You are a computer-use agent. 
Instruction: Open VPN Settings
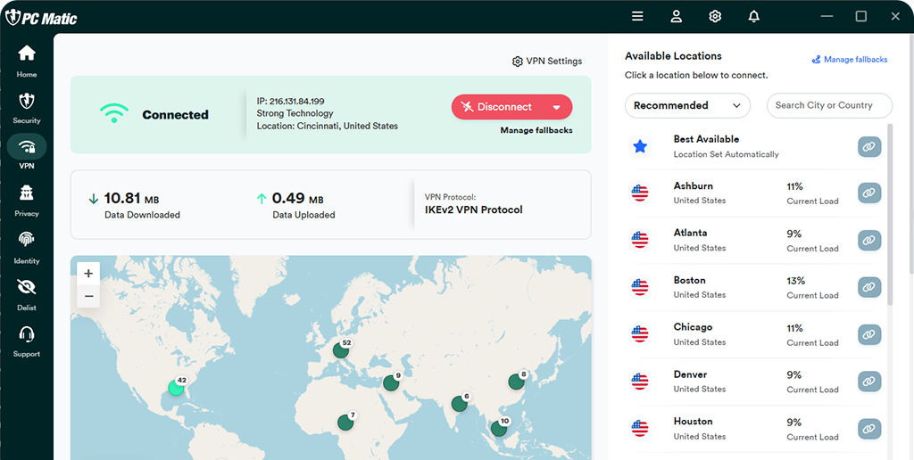click(x=547, y=62)
